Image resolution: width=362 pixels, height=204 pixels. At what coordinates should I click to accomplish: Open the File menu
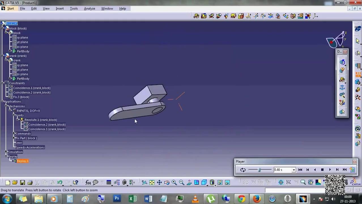(22, 8)
